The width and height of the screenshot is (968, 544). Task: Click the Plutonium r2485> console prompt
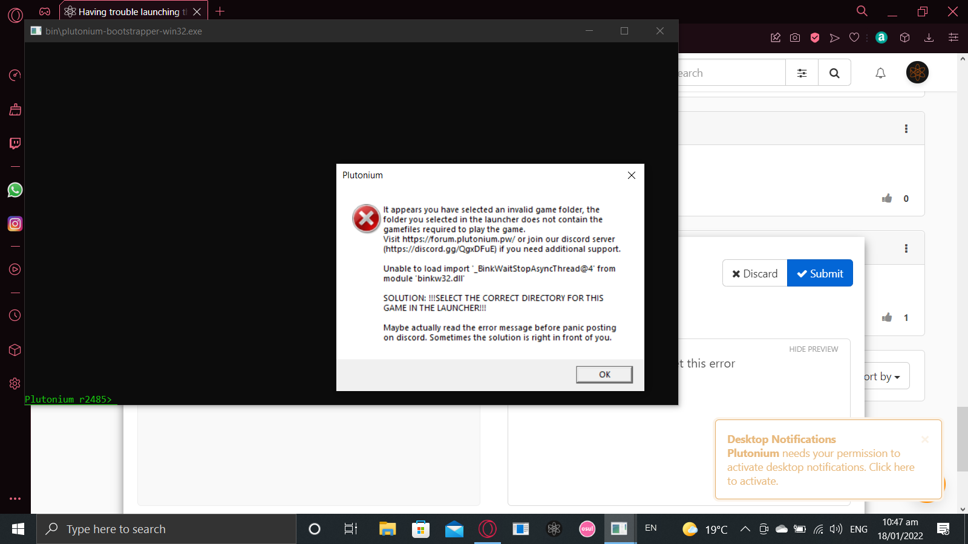(68, 400)
